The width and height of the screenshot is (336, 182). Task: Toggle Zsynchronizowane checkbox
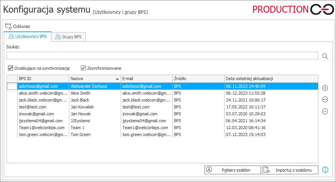click(x=84, y=68)
